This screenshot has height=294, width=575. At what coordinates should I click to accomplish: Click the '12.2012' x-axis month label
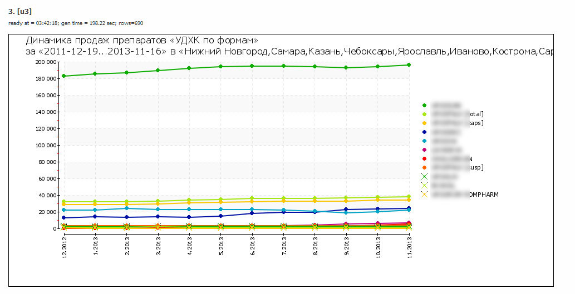65,245
